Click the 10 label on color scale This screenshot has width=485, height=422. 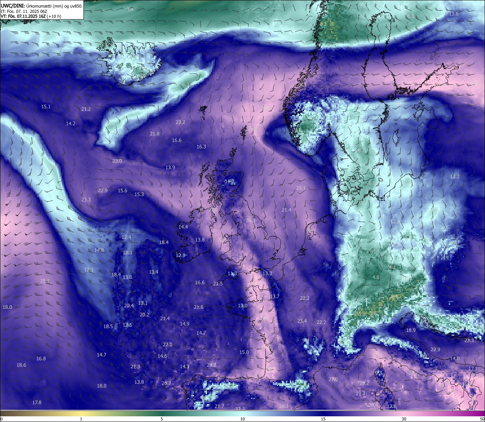coord(242,419)
